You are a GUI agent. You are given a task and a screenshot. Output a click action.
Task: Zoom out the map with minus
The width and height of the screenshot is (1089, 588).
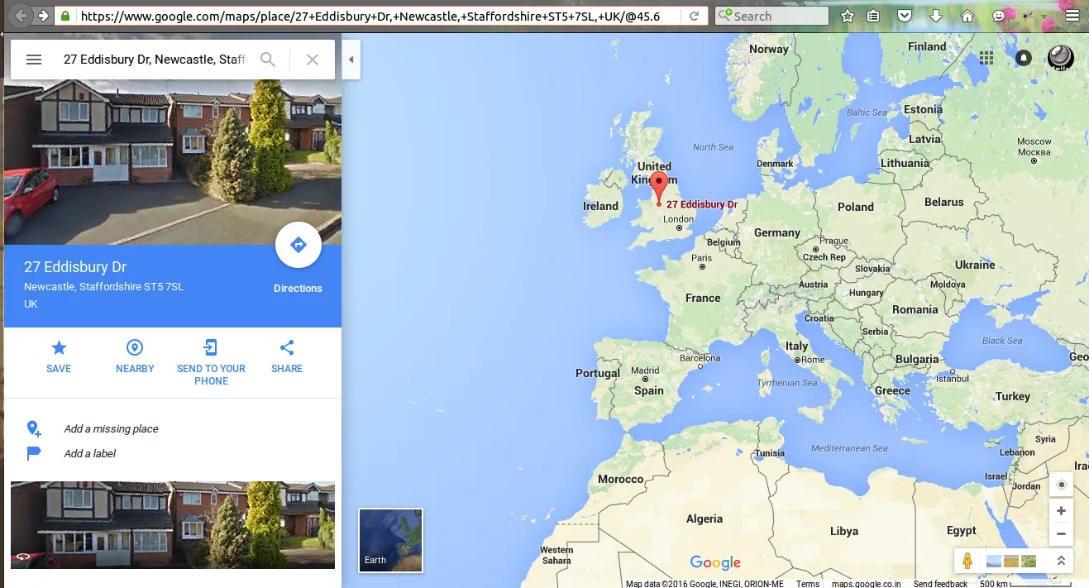(x=1062, y=534)
